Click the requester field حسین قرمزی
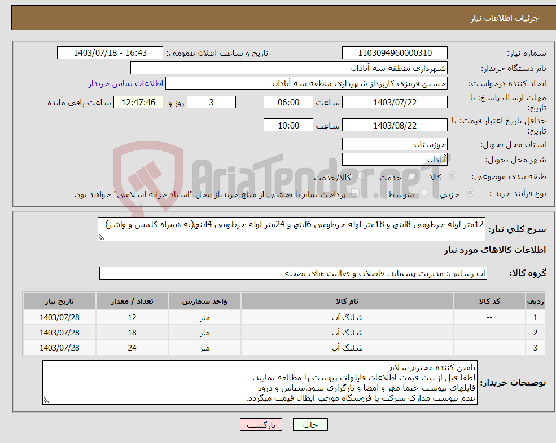 point(307,83)
